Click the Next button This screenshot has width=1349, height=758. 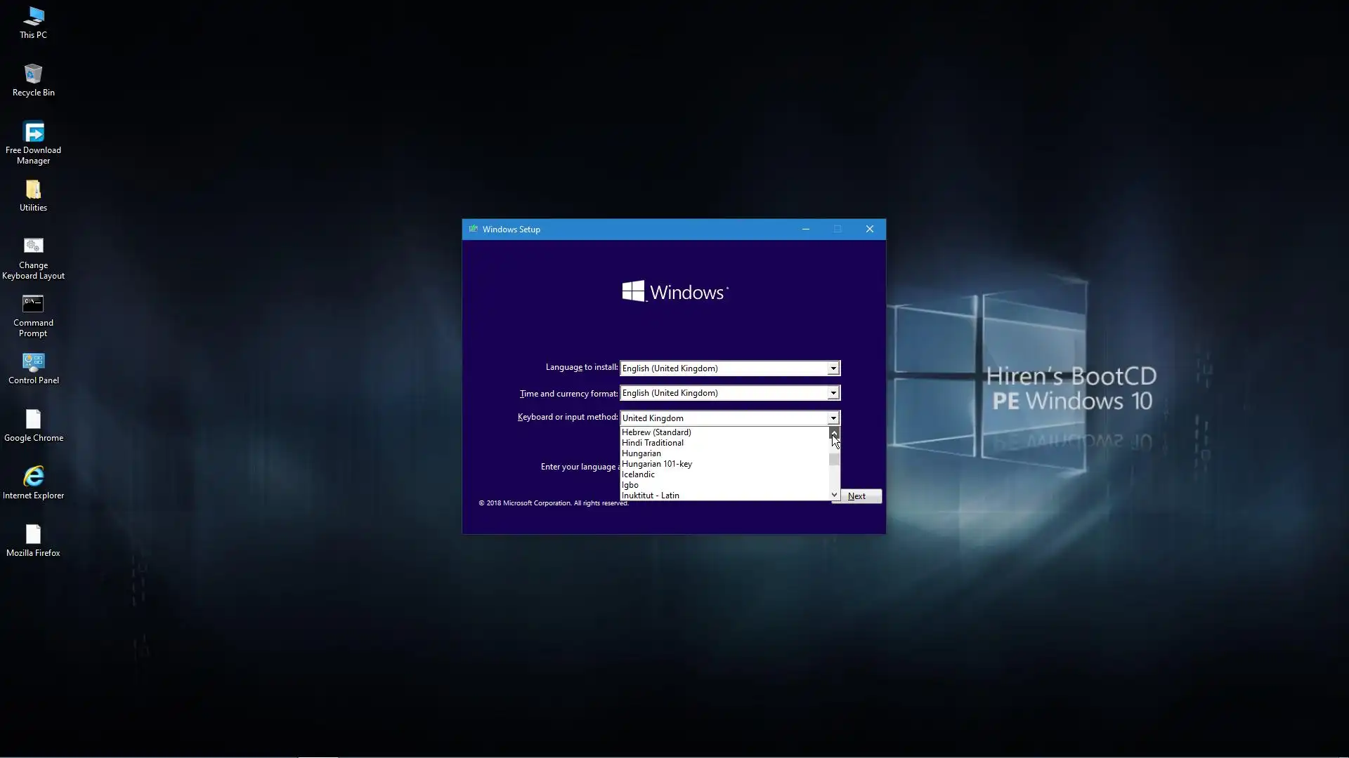(856, 496)
